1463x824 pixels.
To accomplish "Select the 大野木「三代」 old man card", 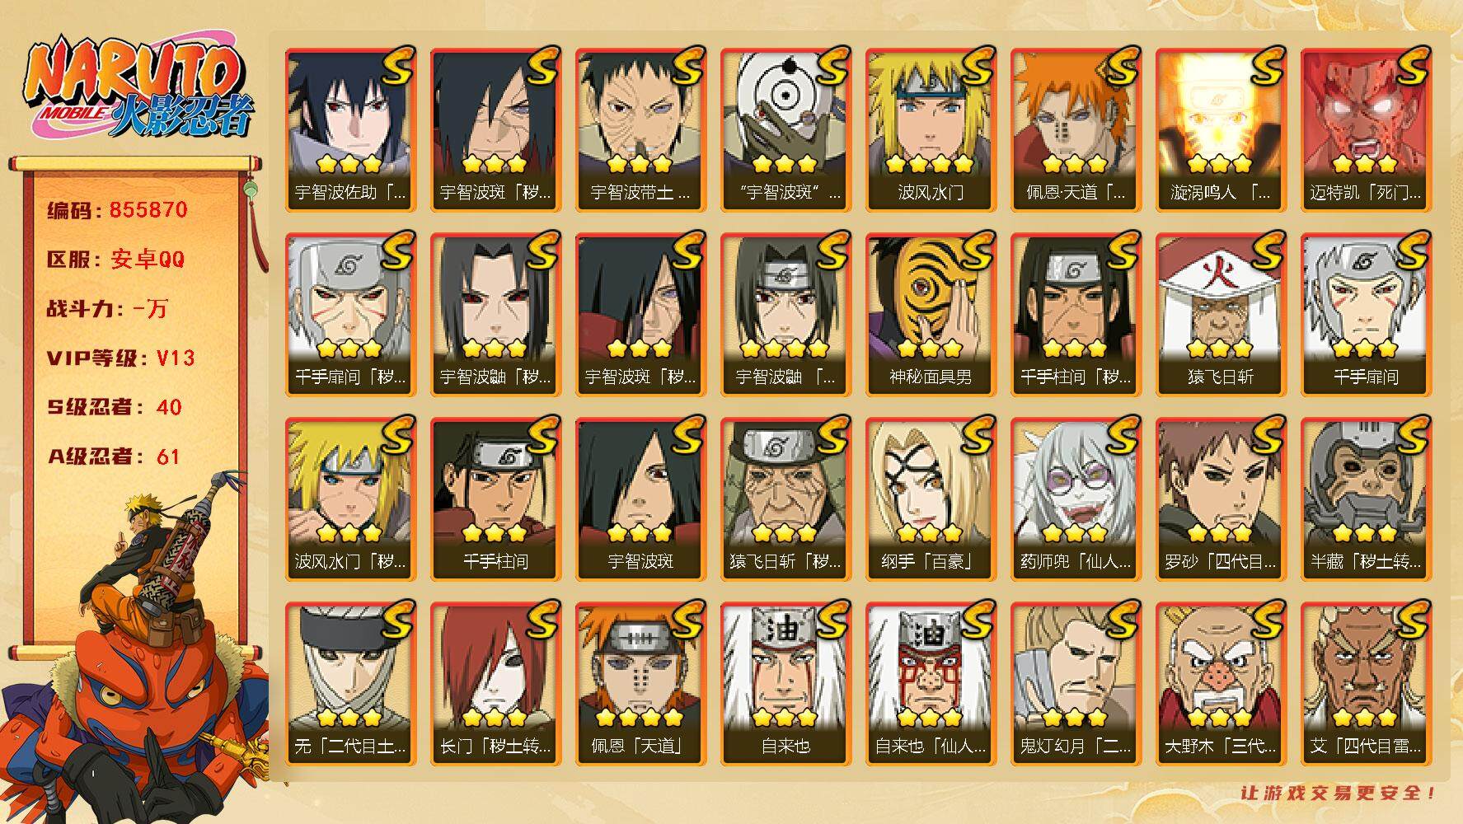I will pos(1221,684).
